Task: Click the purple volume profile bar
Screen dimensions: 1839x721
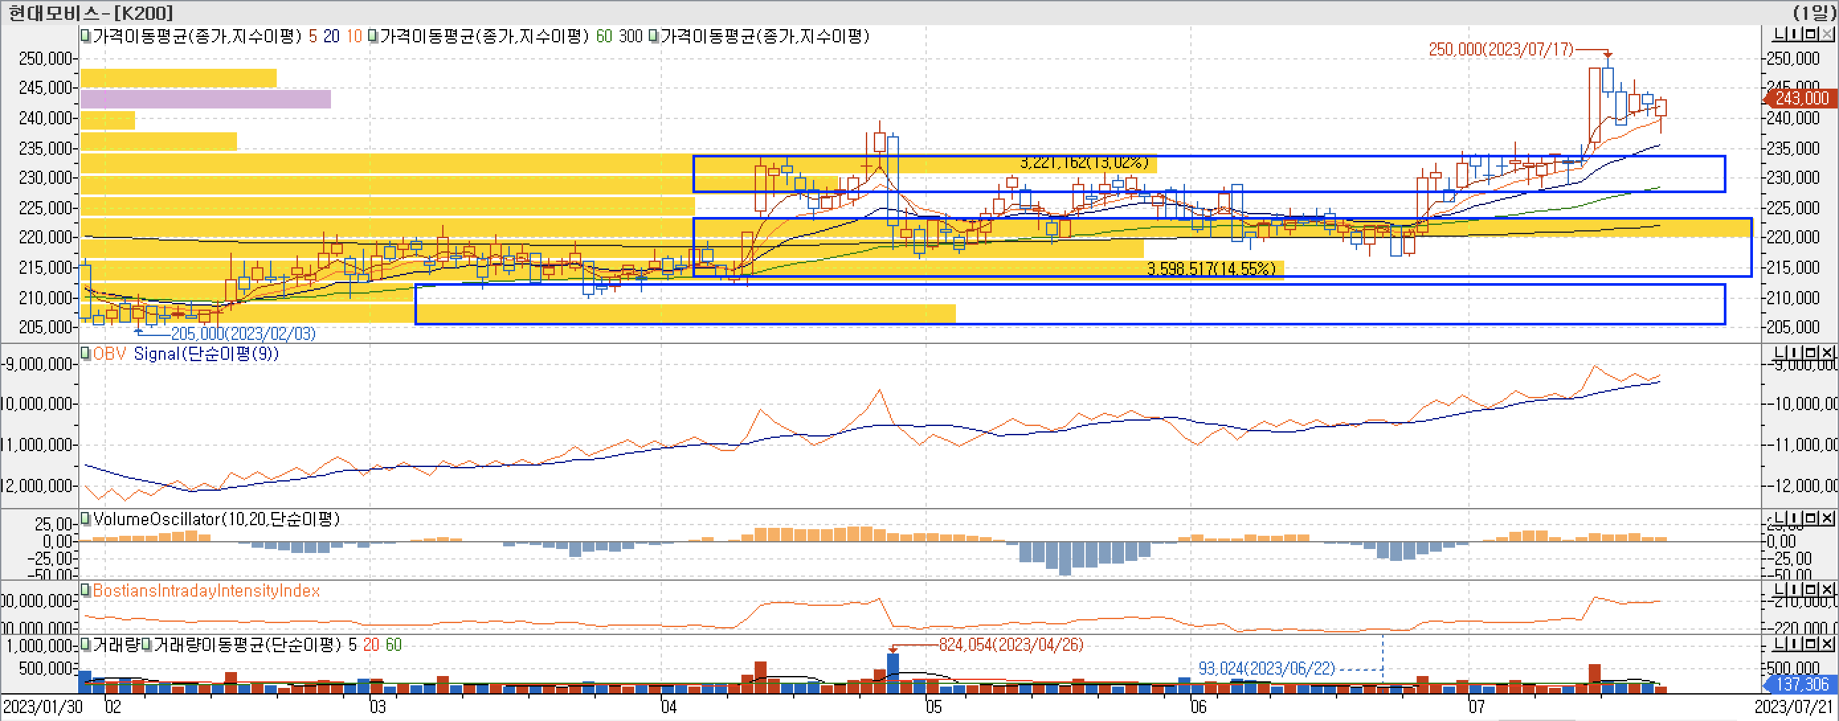Action: point(206,99)
